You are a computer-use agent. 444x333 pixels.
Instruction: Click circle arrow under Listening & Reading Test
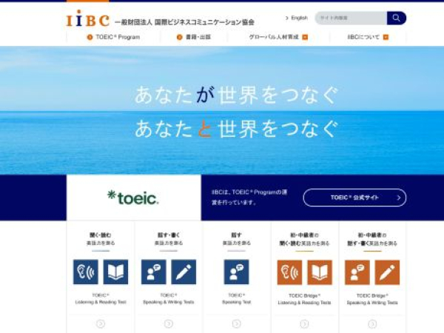pyautogui.click(x=101, y=323)
